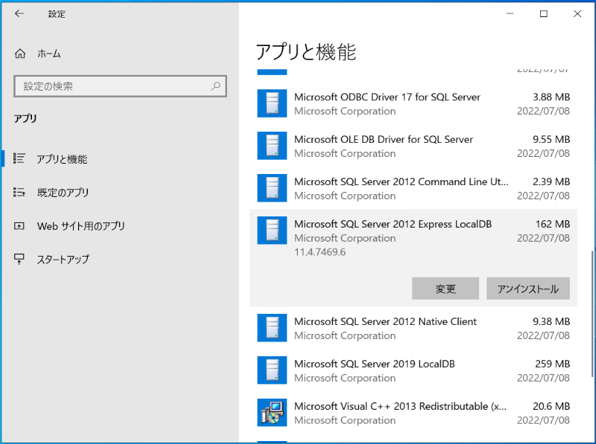Click the ODBC Driver 17 app icon
Screen dimensions: 596x444
272,103
